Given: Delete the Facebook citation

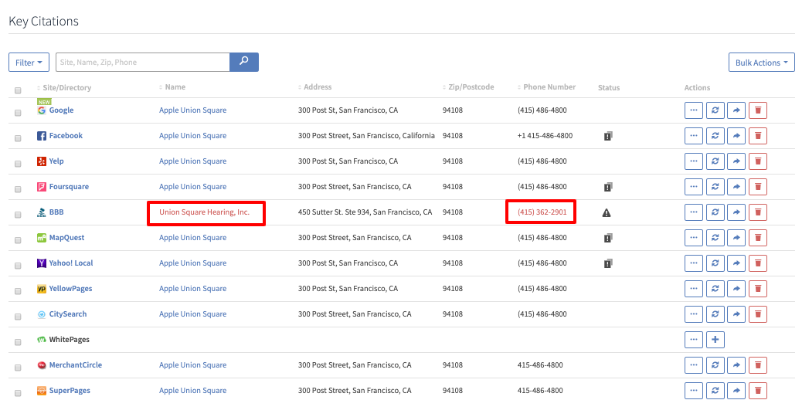Looking at the screenshot, I should point(758,136).
